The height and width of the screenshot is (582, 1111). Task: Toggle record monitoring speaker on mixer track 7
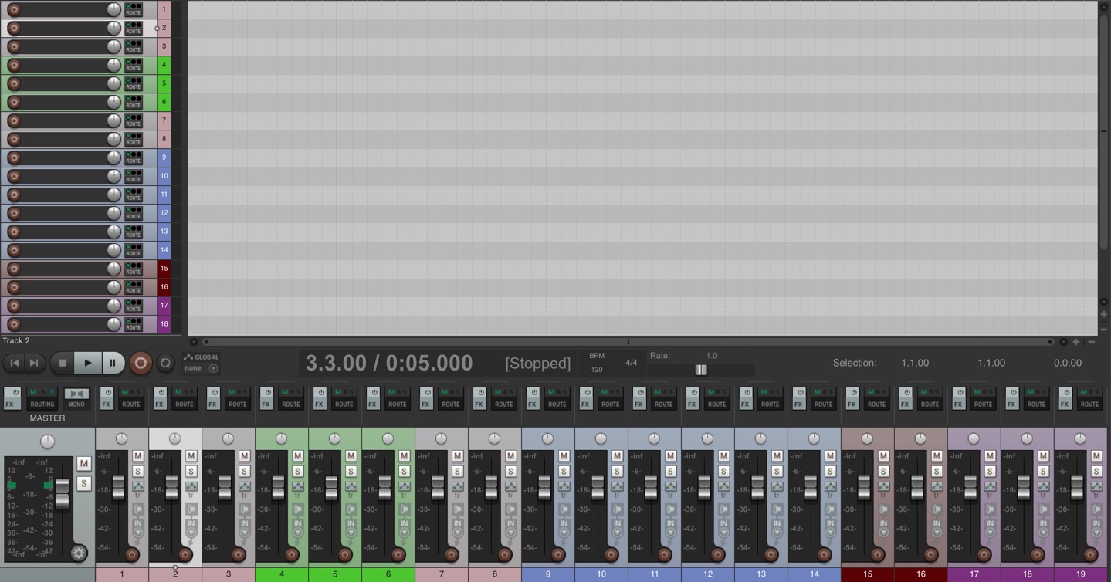pyautogui.click(x=457, y=509)
